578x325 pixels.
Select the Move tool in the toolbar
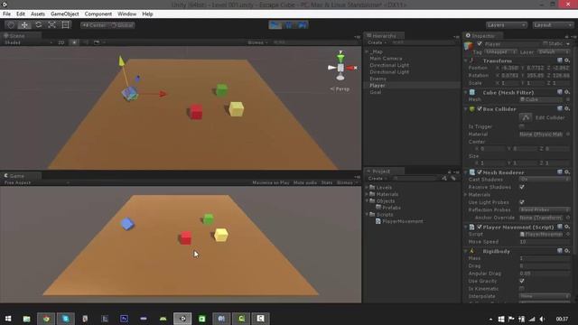(24, 25)
